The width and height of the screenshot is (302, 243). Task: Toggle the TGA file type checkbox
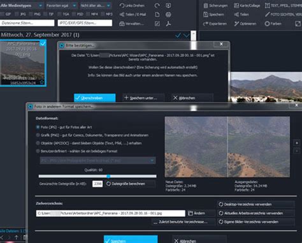point(59,14)
